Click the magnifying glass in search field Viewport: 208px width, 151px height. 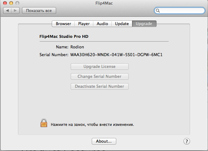tap(158, 11)
